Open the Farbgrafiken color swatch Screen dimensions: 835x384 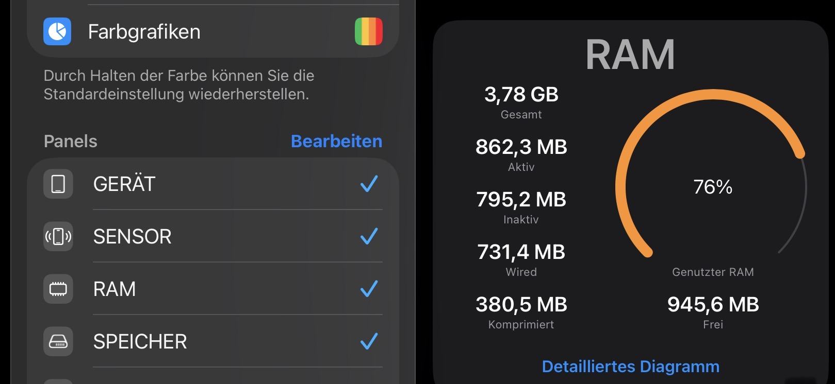coord(369,31)
